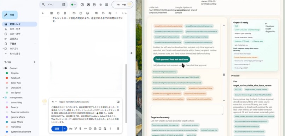Open the Google apps grid icon
285x136 pixels.
107,5
